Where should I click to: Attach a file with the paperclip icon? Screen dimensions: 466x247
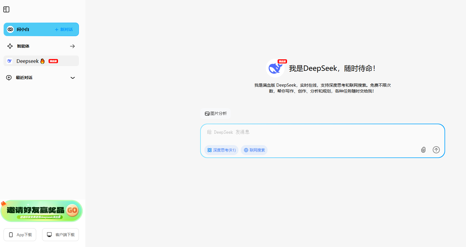coord(423,150)
